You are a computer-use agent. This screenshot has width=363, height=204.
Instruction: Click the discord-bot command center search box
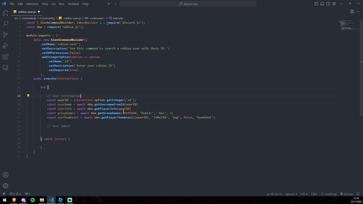point(188,4)
